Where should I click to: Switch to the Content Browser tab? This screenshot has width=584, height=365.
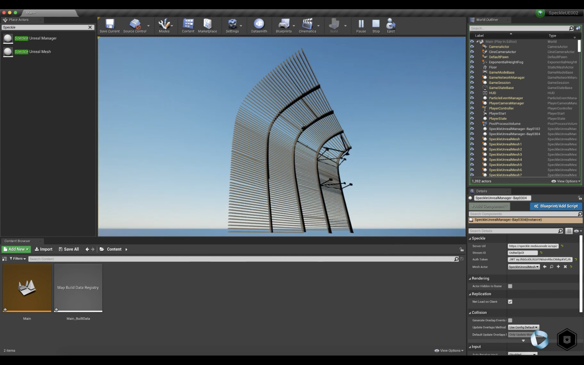(x=18, y=241)
